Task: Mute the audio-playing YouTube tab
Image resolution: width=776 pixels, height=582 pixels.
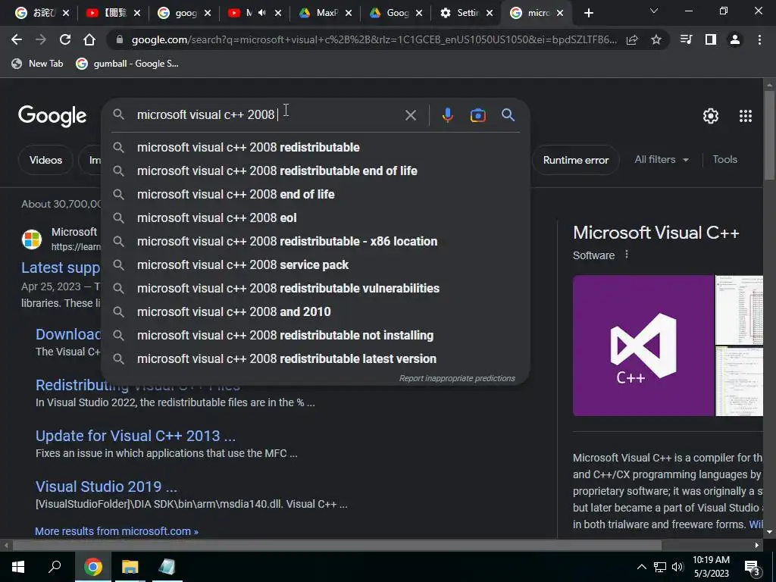Action: point(262,13)
